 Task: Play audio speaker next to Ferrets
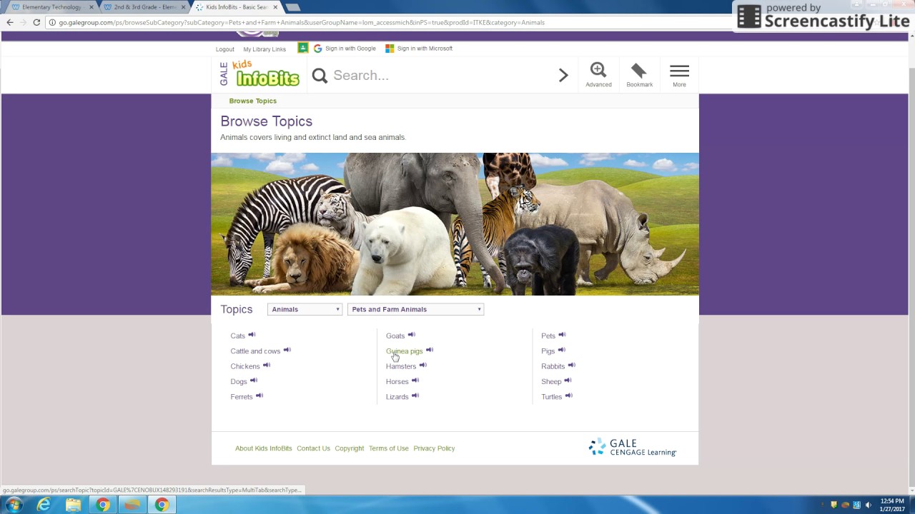(x=259, y=395)
